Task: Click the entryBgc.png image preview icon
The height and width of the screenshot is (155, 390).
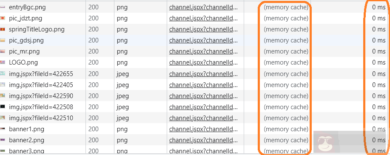Action: pyautogui.click(x=3, y=7)
